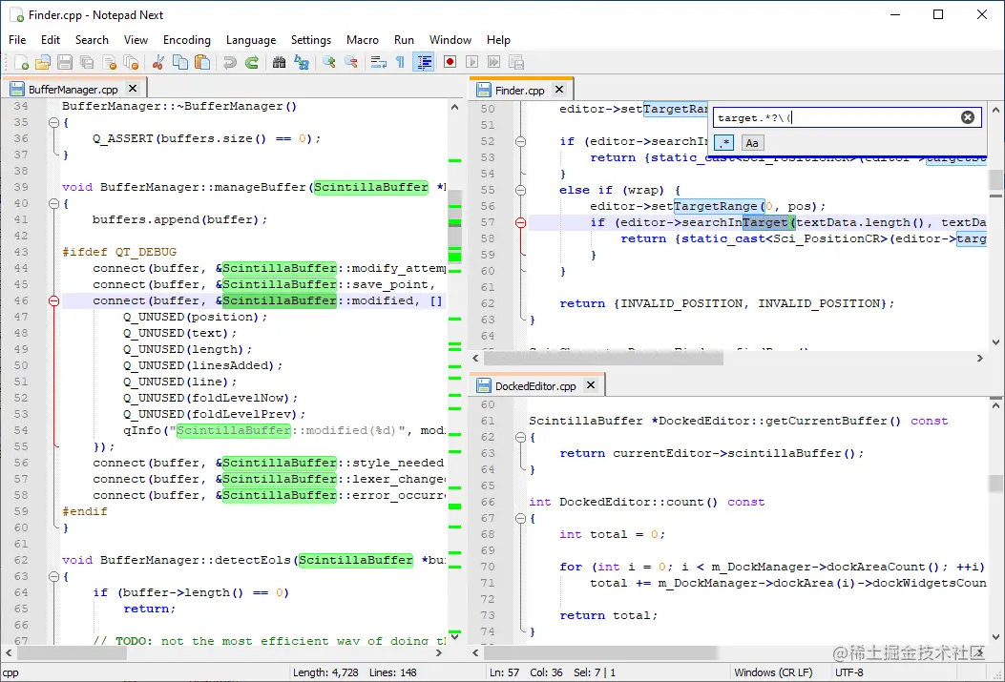Open the Help menu
This screenshot has height=682, width=1005.
(x=498, y=40)
